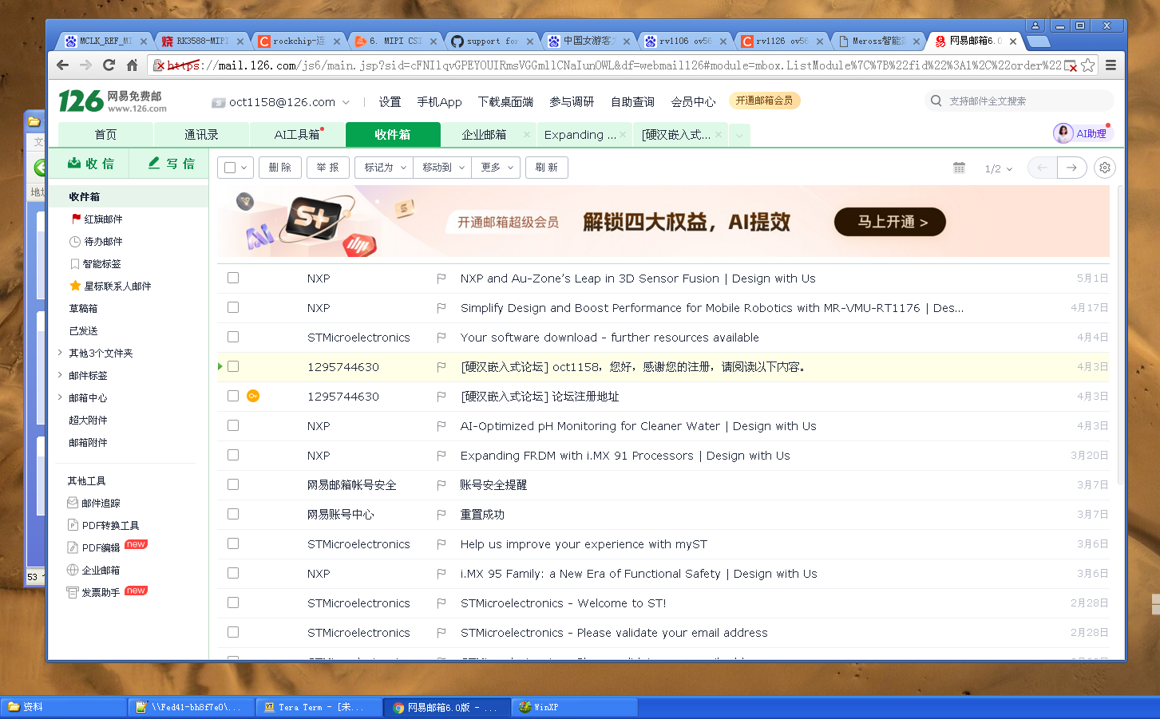Select the 'Simplify Design and Boost' email checkbox
Image resolution: width=1160 pixels, height=719 pixels.
pos(233,307)
